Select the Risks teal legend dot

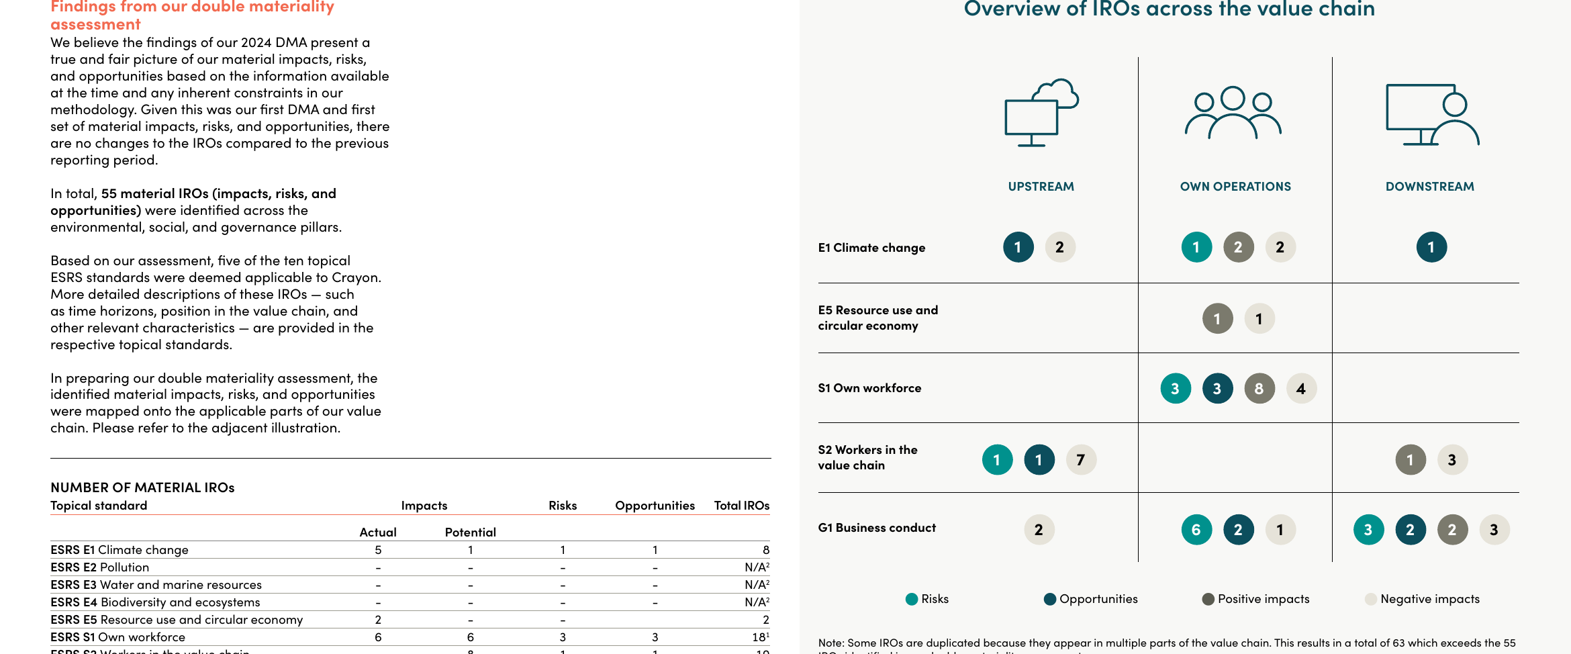tap(912, 599)
